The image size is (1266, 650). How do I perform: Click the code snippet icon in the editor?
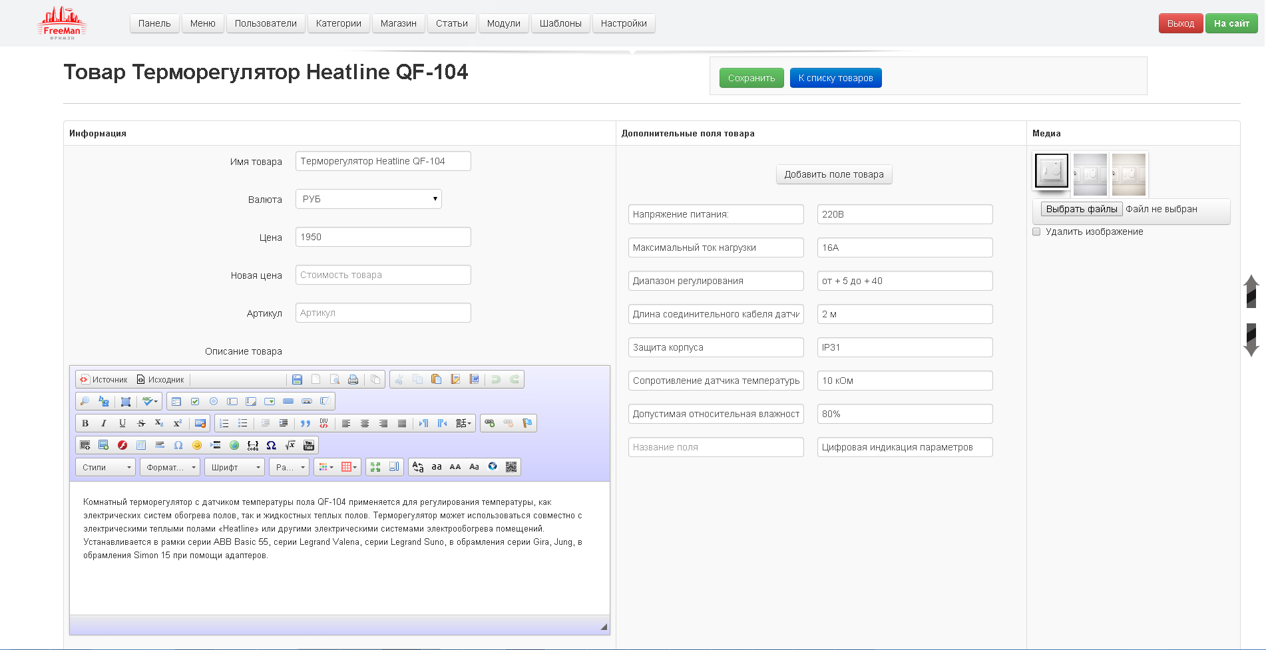tap(253, 445)
